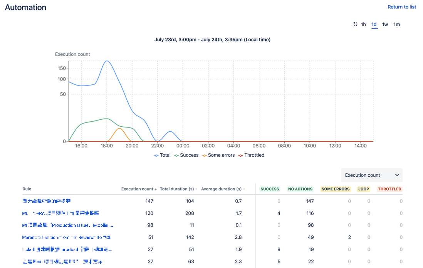Click the Return to list link

[x=402, y=7]
